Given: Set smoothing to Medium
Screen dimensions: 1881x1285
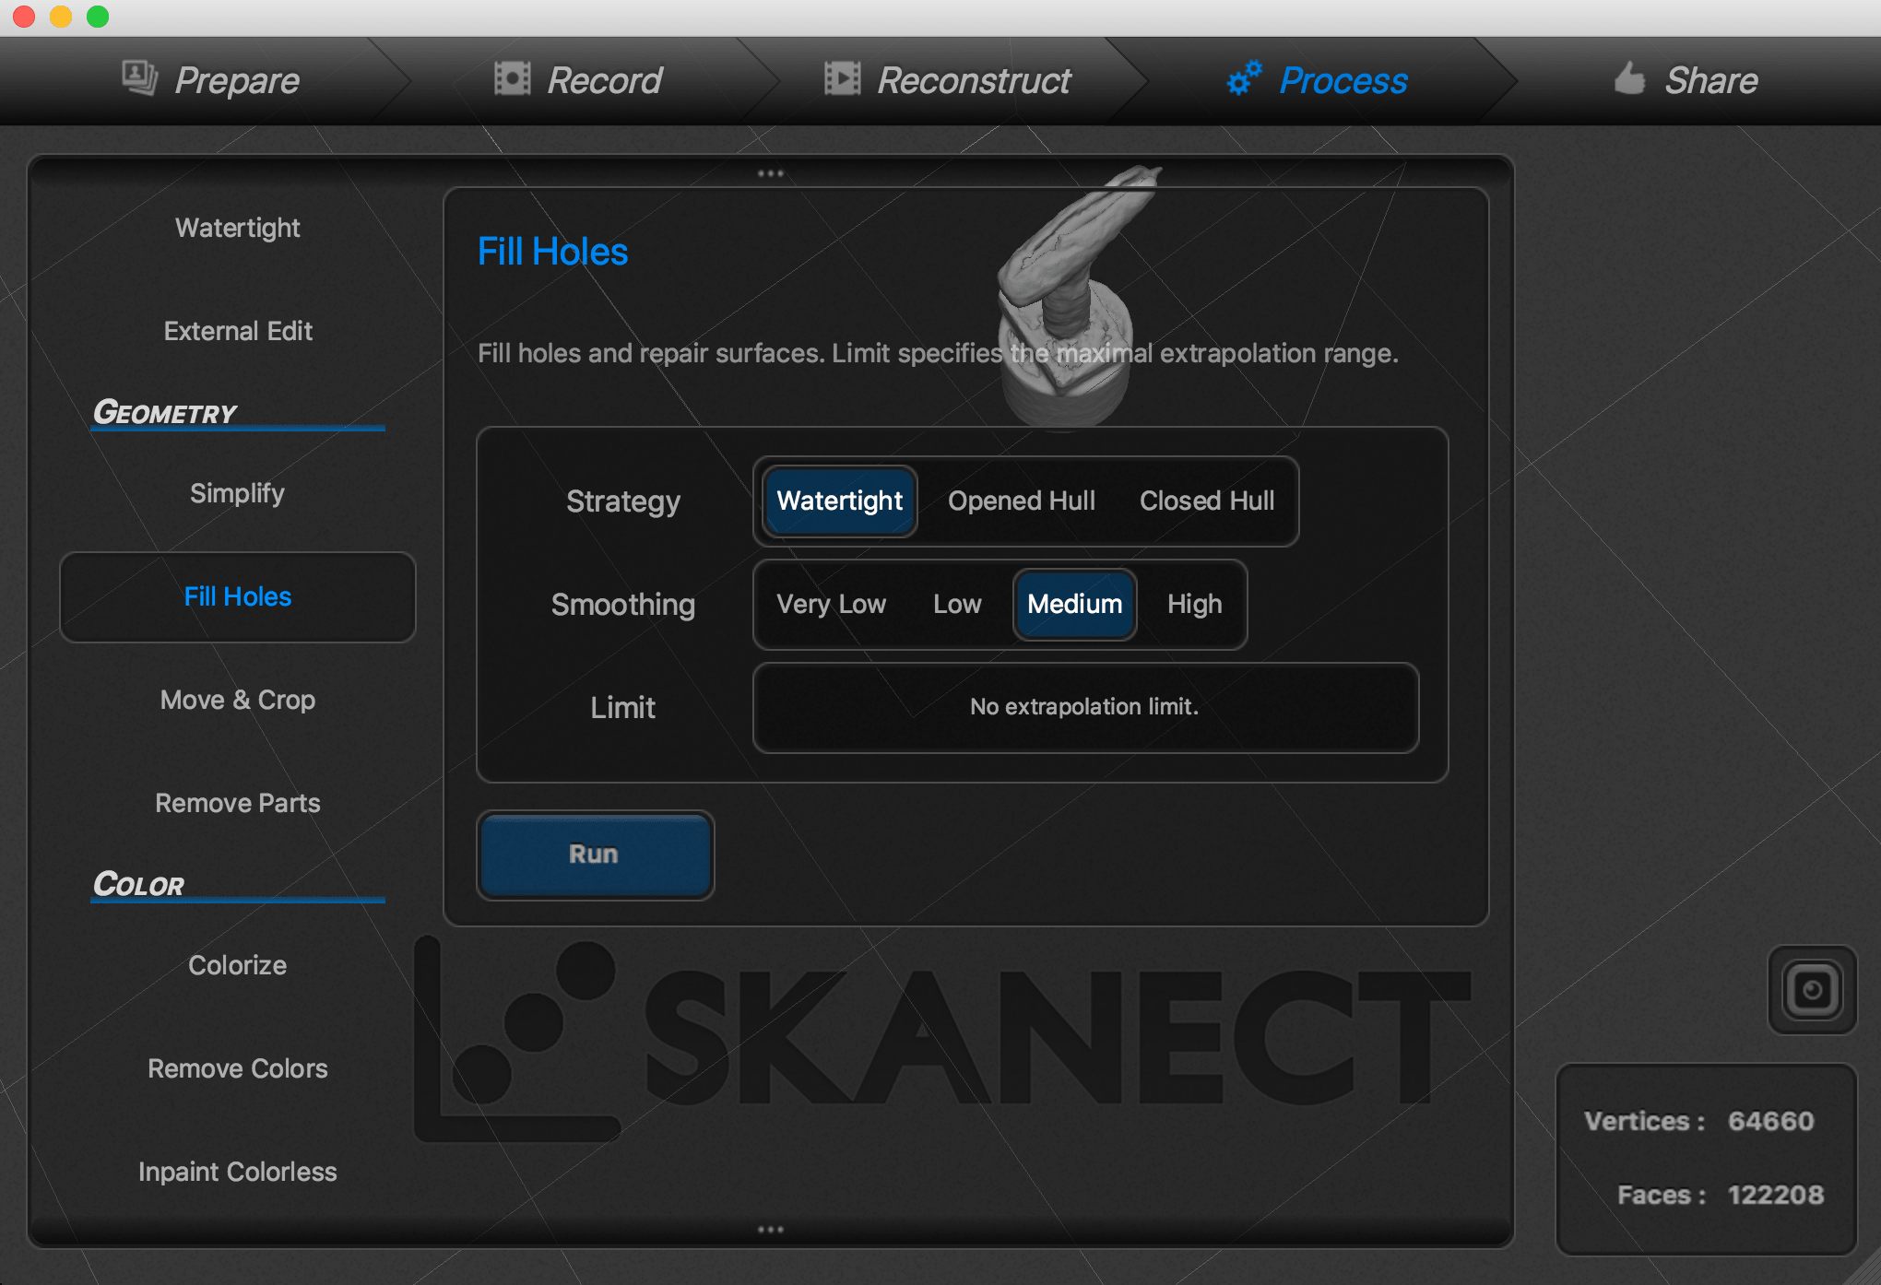Looking at the screenshot, I should pyautogui.click(x=1075, y=604).
